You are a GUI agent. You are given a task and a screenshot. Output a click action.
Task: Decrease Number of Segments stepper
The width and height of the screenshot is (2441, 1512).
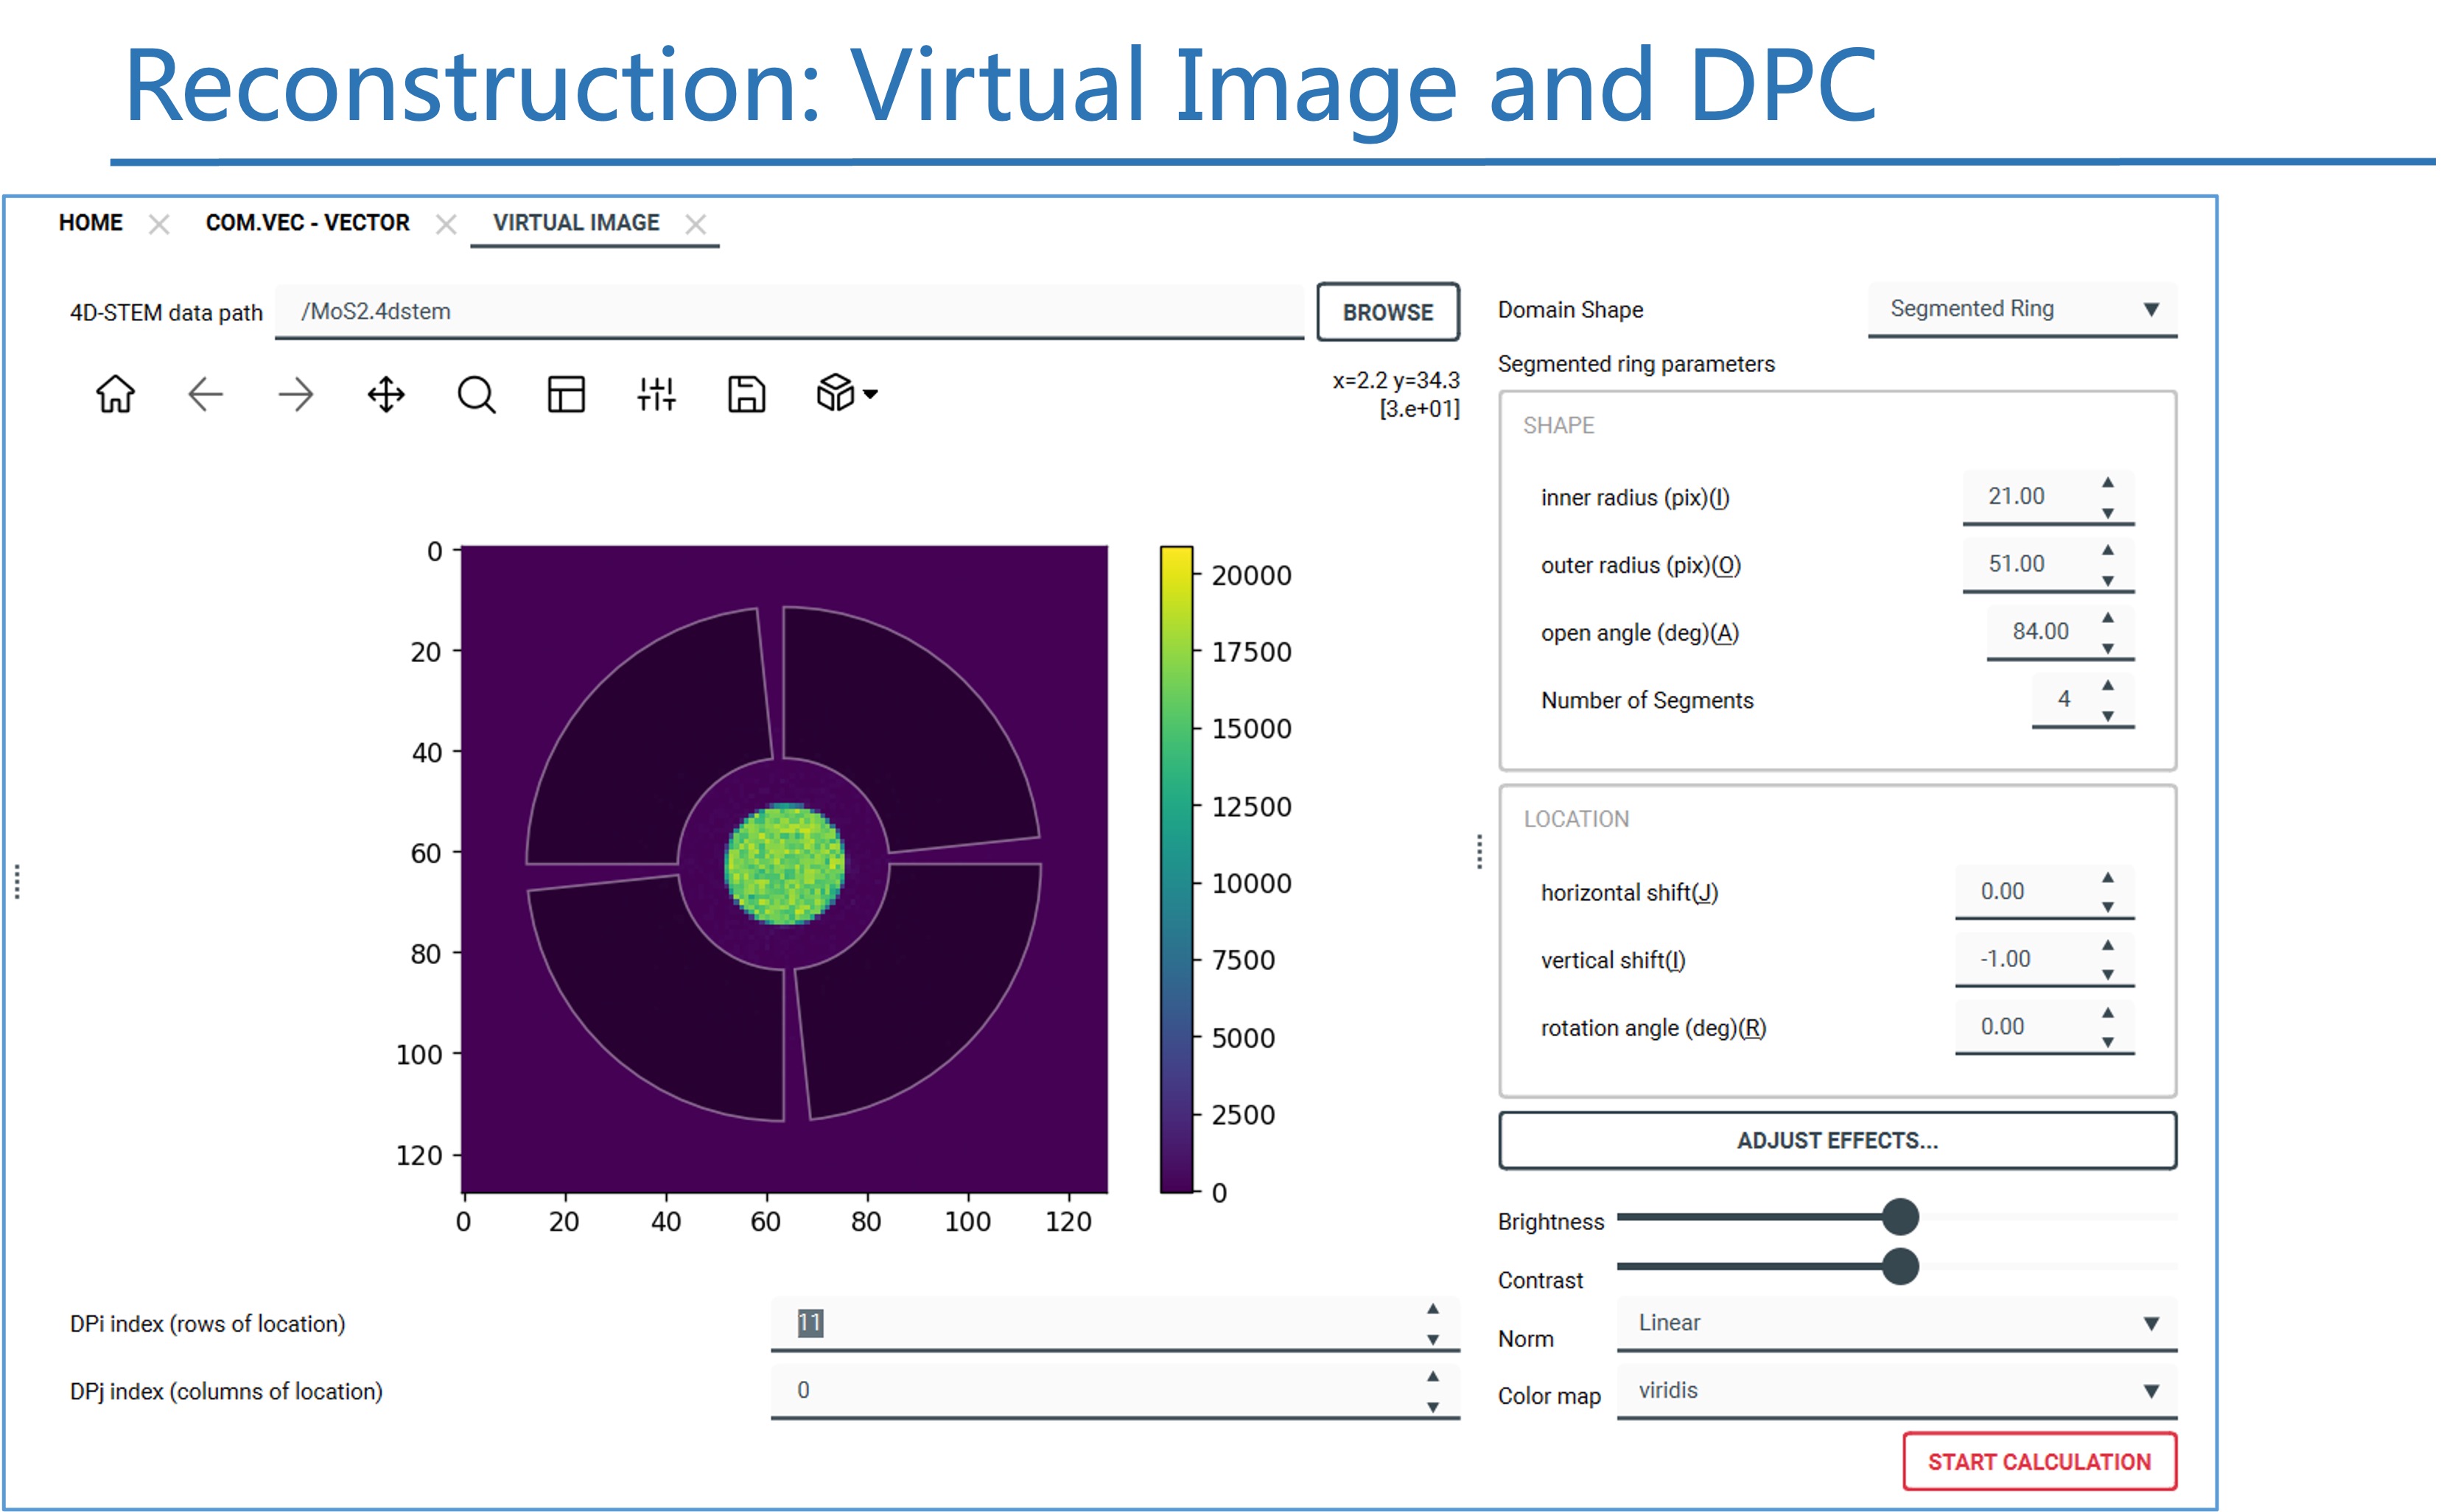[2108, 716]
